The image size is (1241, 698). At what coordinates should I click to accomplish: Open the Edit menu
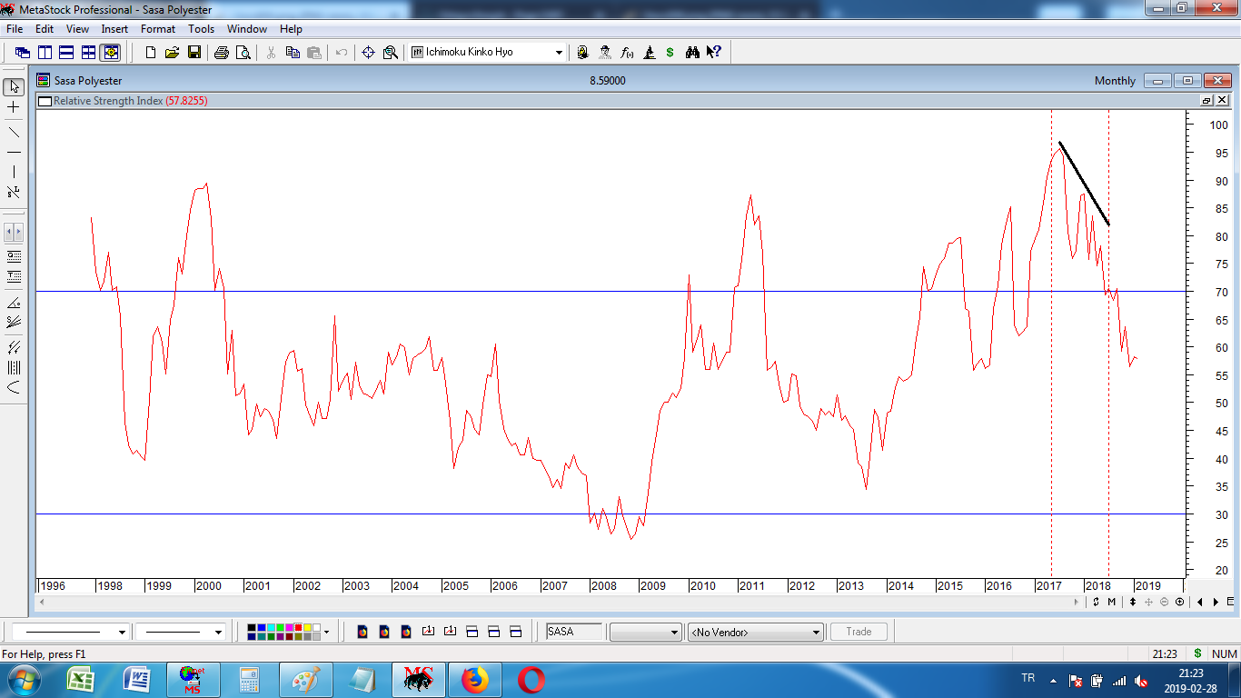[x=45, y=29]
